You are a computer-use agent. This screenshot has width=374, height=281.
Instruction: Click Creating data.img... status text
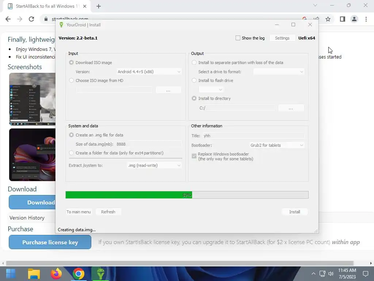point(77,230)
